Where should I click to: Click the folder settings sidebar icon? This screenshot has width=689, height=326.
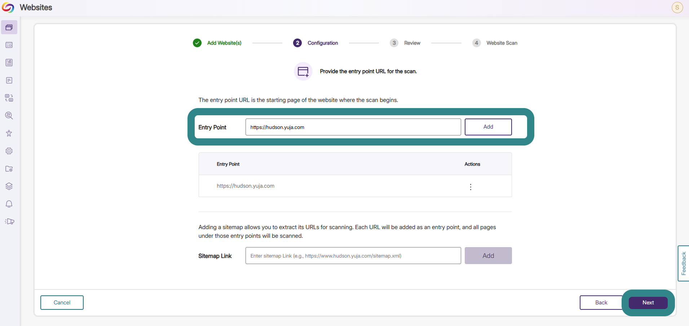[9, 169]
